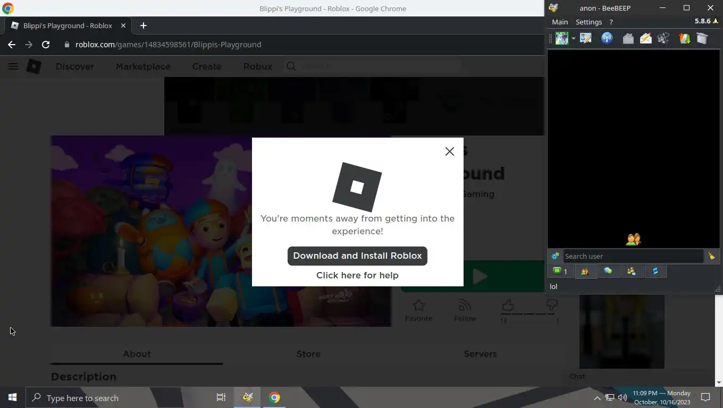Select the green tab with count 1
723x408 pixels.
click(x=560, y=271)
